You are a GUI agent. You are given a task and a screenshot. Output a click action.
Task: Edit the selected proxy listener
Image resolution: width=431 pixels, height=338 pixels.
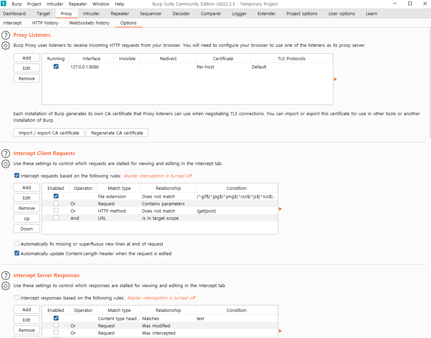pyautogui.click(x=27, y=68)
